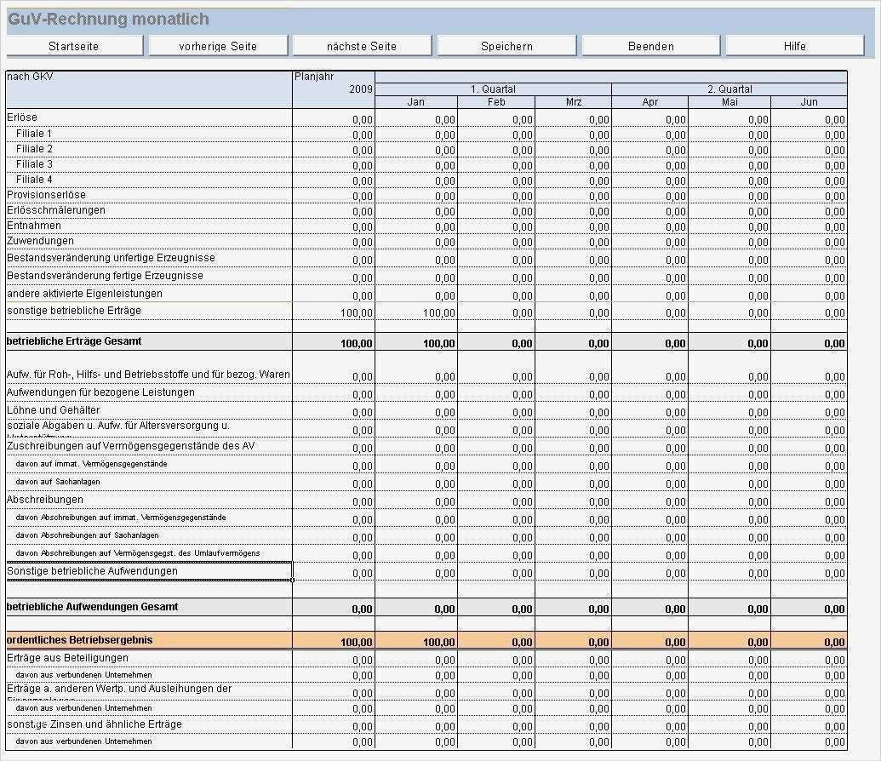Save via the Speichern button
881x761 pixels.
click(506, 46)
